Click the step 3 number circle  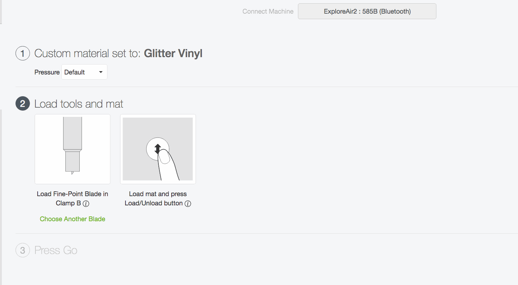[23, 251]
